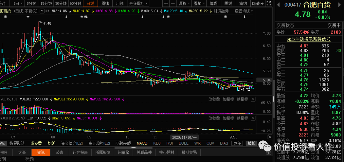The height and width of the screenshot is (162, 344).
Task: Click 加指标 in the MACD panel
Action: [228, 118]
